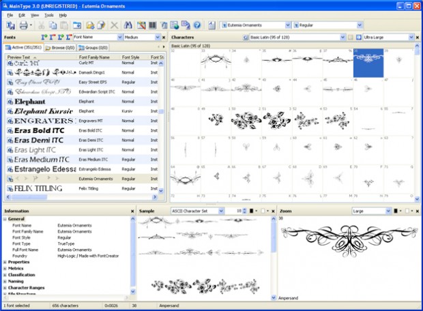The image size is (423, 311).
Task: Open the Print button dropdown arrow
Action: (x=31, y=25)
